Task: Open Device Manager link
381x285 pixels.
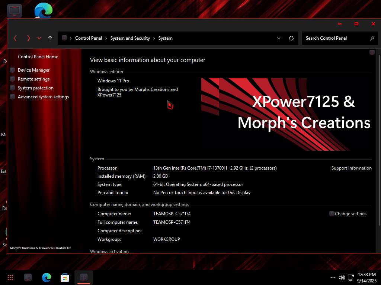Action: click(33, 70)
